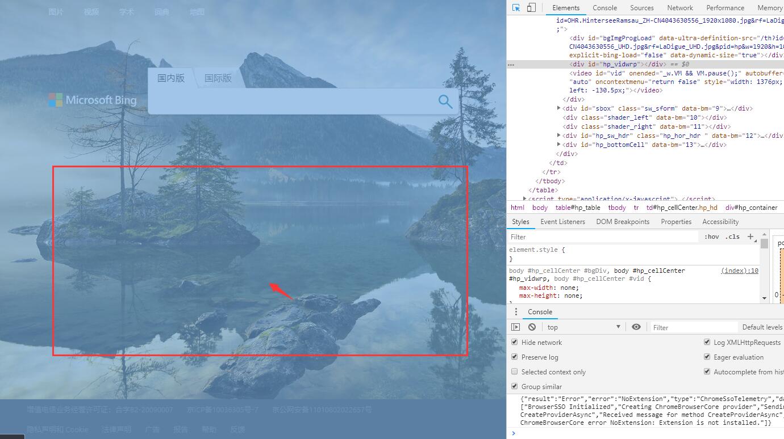Expand the script type application/x-javascript node
784x439 pixels.
click(x=524, y=199)
